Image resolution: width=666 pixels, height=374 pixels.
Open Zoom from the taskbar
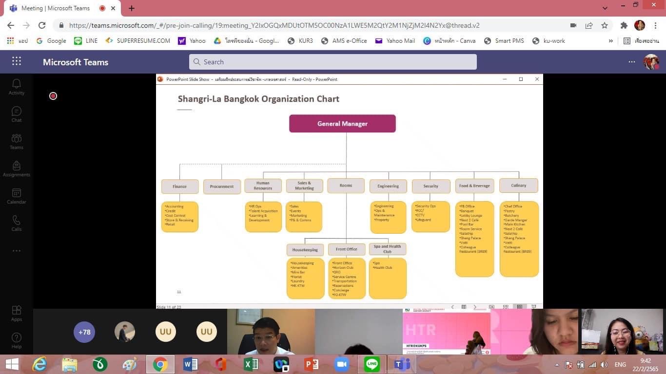342,364
